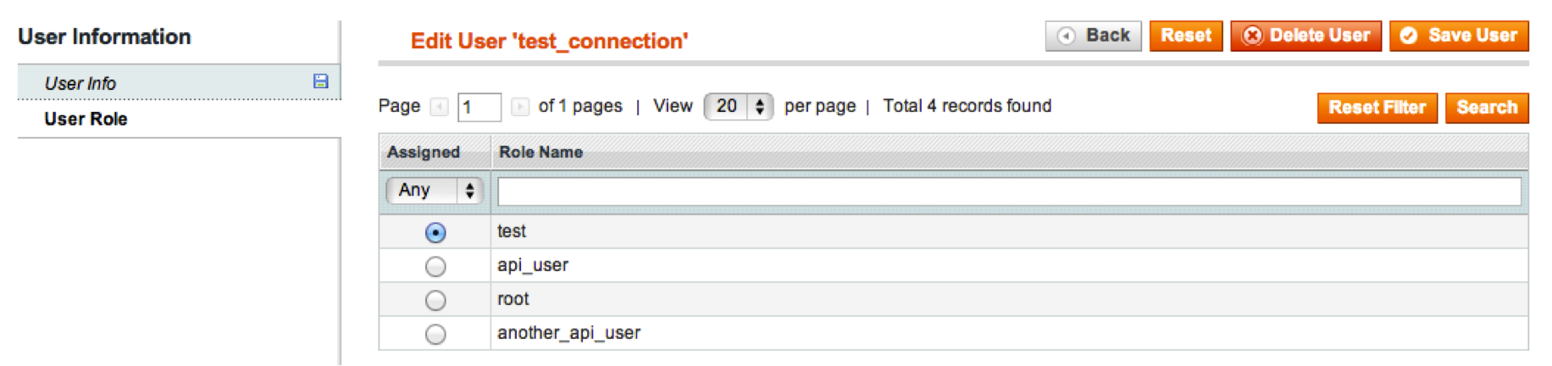Click the Save User button
The width and height of the screenshot is (1552, 366).
tap(1459, 36)
